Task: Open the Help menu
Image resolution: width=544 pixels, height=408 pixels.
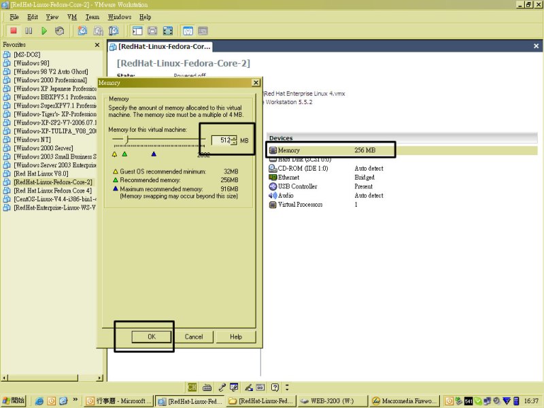Action: (x=146, y=17)
